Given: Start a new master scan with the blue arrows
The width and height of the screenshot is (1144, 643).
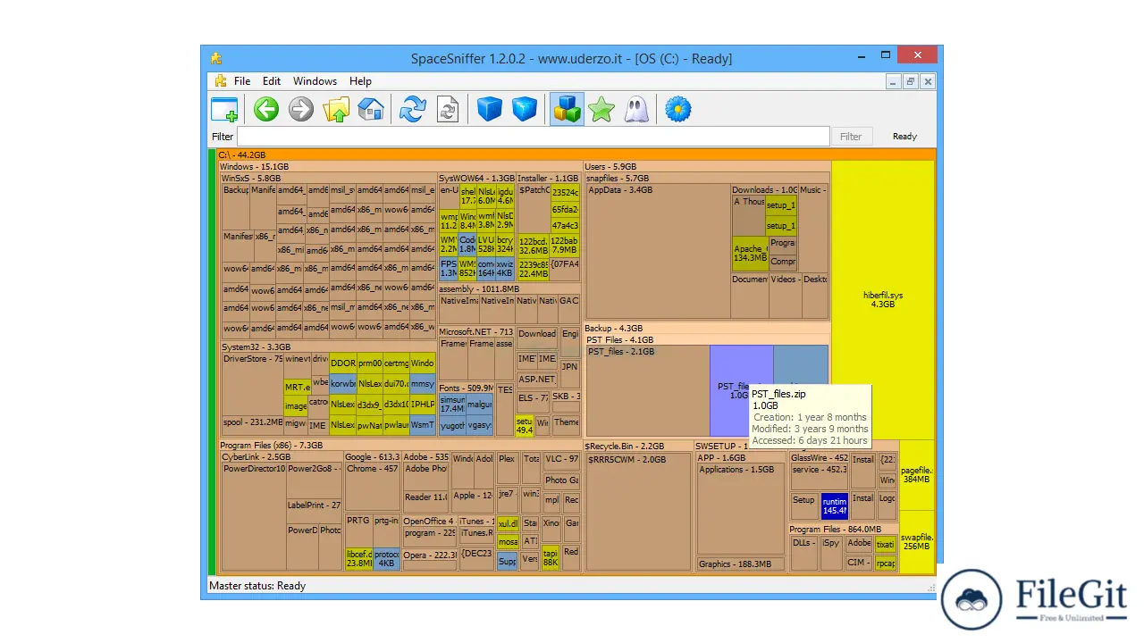Looking at the screenshot, I should click(413, 110).
